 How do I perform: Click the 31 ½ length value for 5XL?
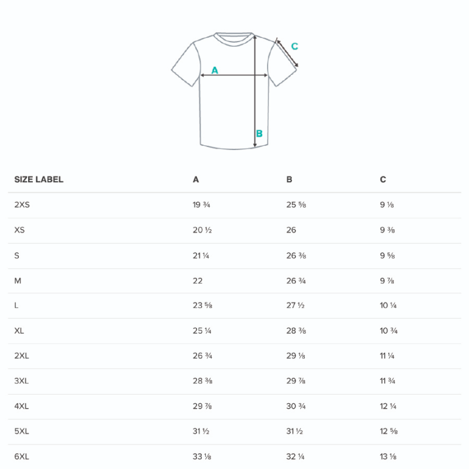coord(295,431)
